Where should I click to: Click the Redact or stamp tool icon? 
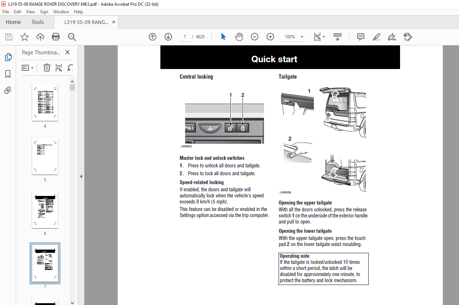pos(408,37)
